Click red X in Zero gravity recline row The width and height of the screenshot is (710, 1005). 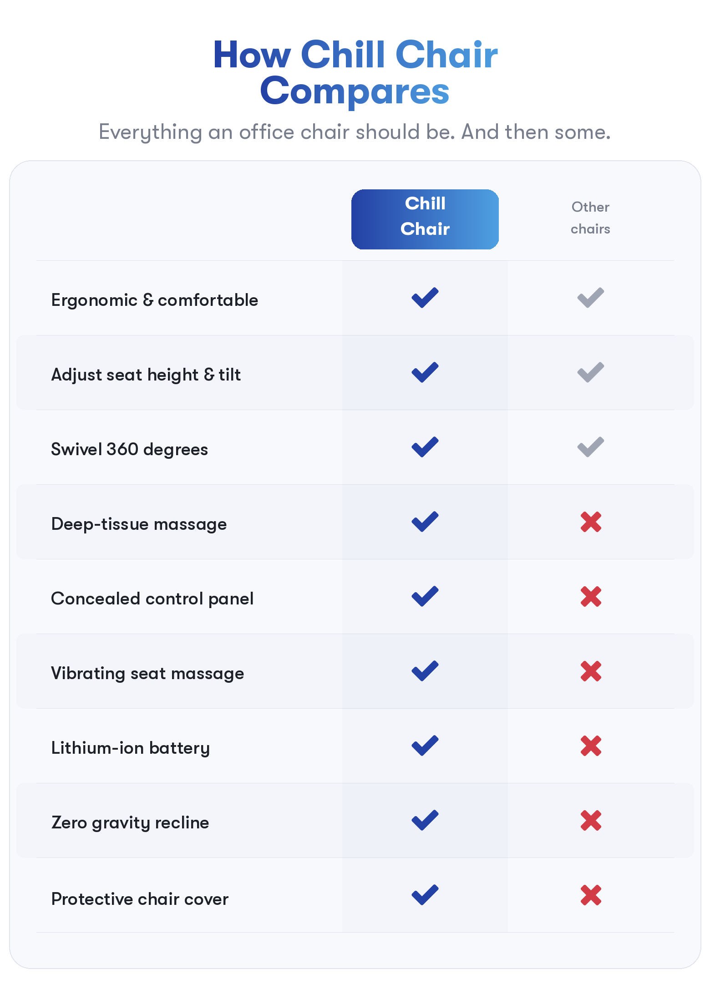point(591,821)
